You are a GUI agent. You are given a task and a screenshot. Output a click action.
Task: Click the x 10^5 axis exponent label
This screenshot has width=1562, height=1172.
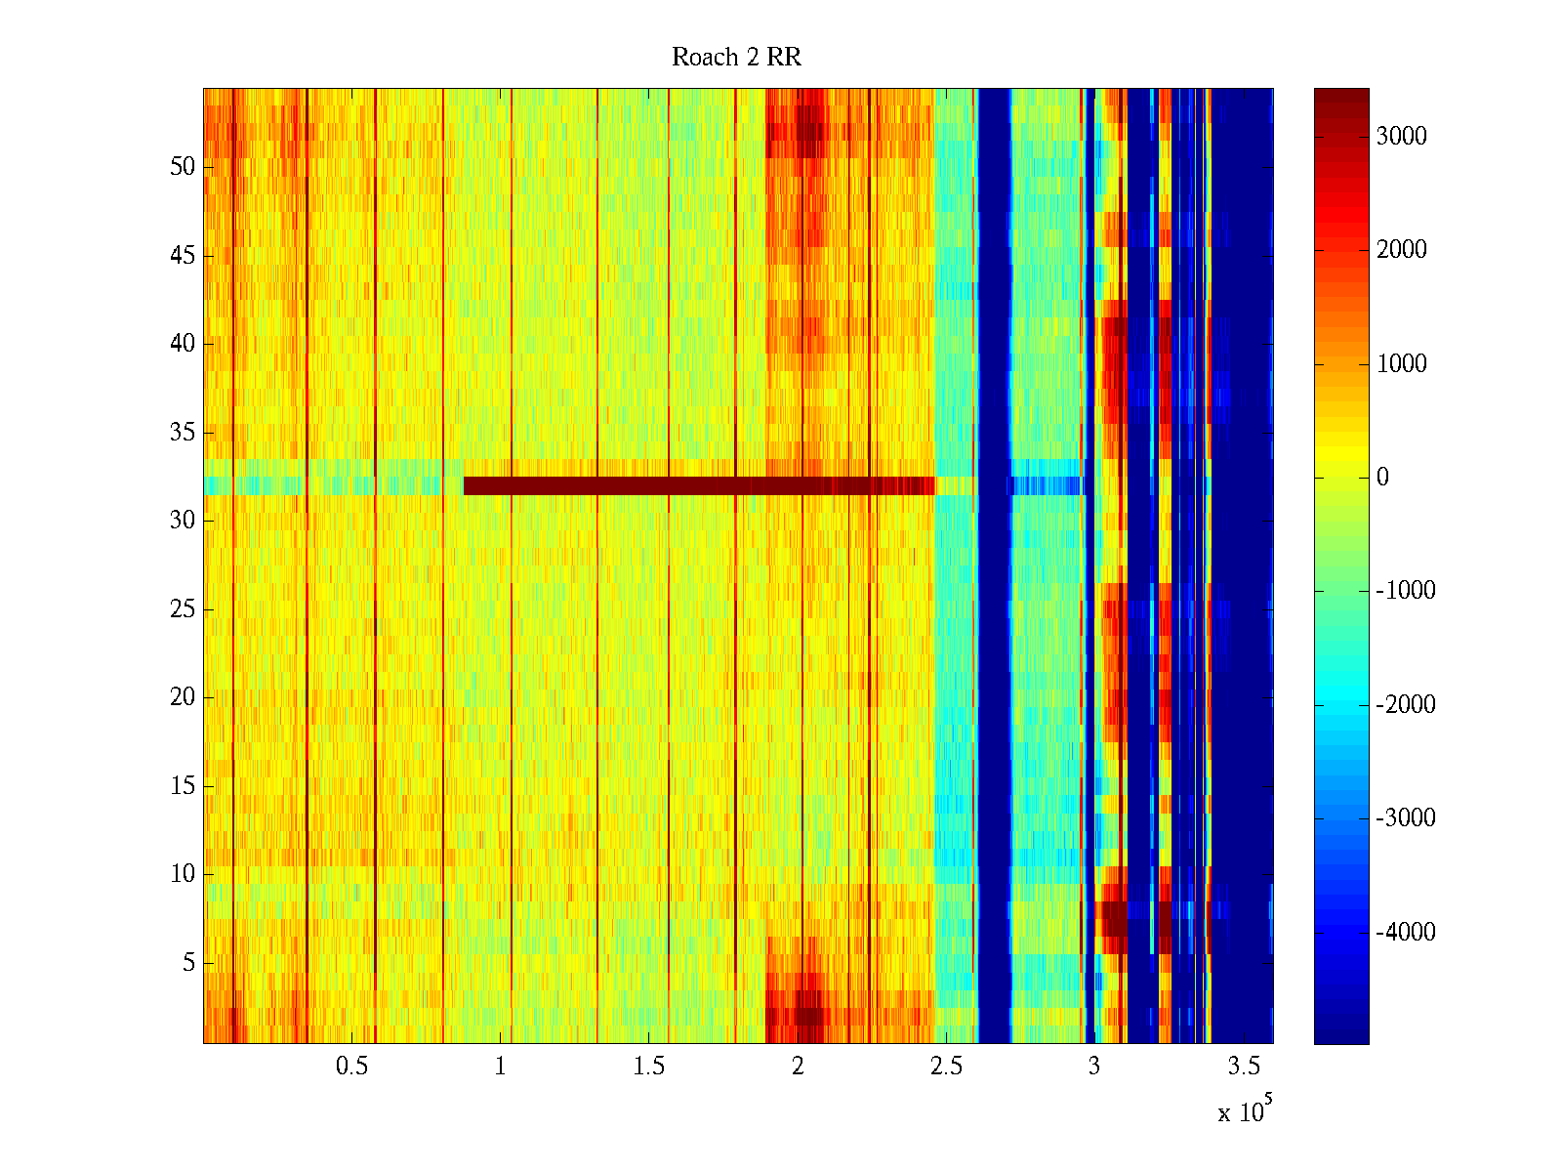coord(1245,1110)
